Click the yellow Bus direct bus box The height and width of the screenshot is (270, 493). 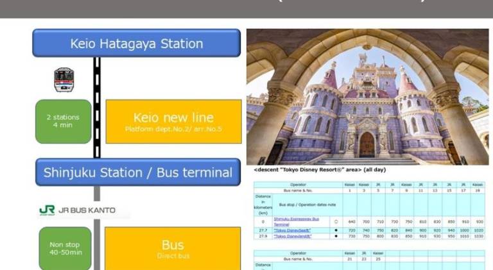point(173,248)
